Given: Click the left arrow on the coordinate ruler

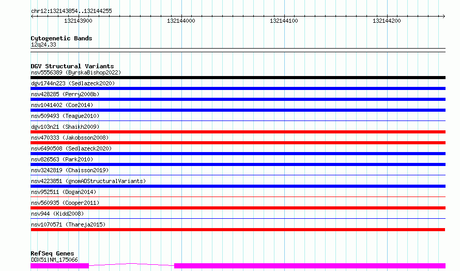Looking at the screenshot, I should pos(32,16).
